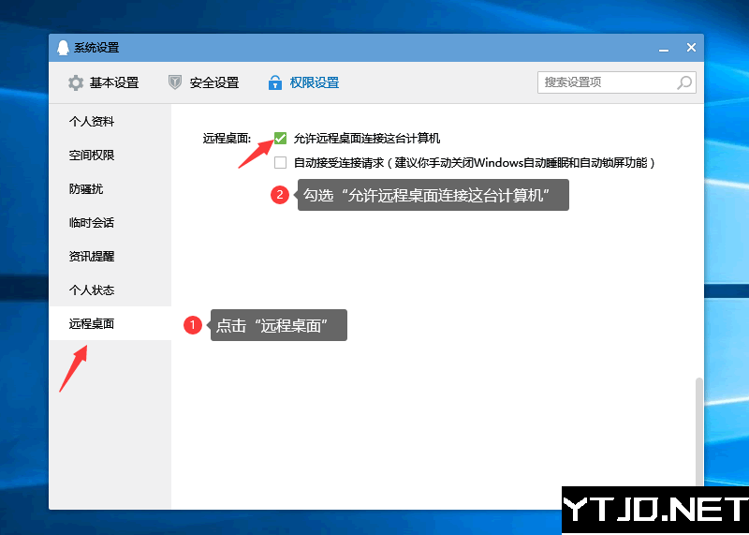The width and height of the screenshot is (749, 535).
Task: Click the 远程桌面: label text
Action: [227, 139]
